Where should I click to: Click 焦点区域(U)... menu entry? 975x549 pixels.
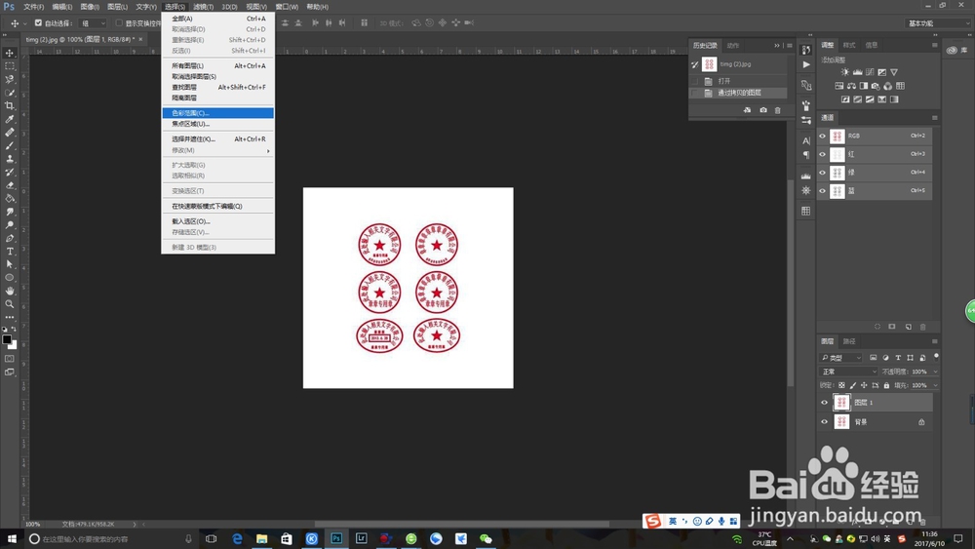point(217,124)
